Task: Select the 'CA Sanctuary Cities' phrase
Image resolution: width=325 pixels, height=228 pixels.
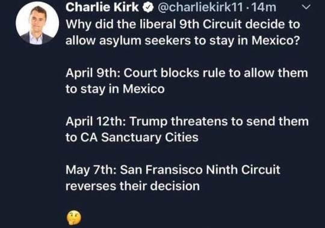Action: pos(139,137)
